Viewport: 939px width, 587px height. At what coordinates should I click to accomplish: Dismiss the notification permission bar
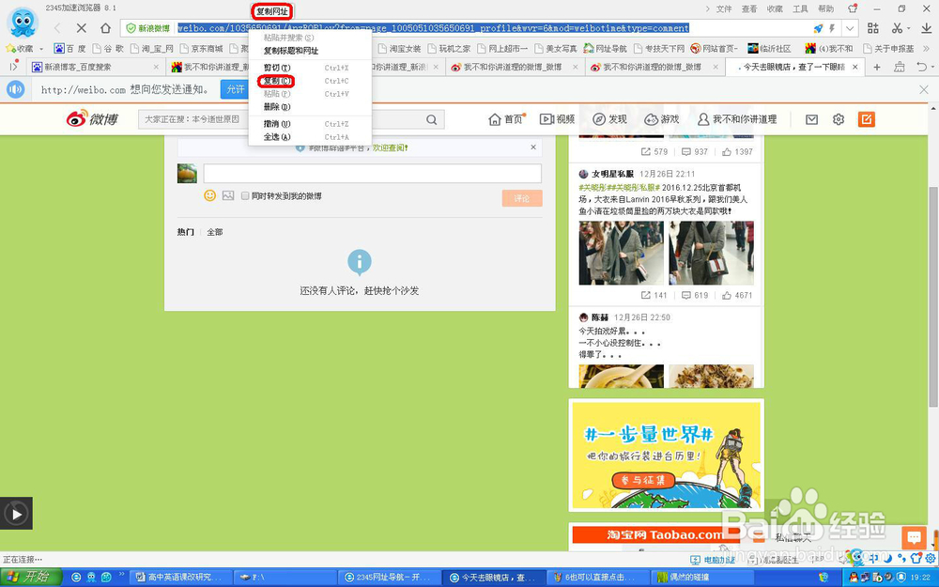923,89
